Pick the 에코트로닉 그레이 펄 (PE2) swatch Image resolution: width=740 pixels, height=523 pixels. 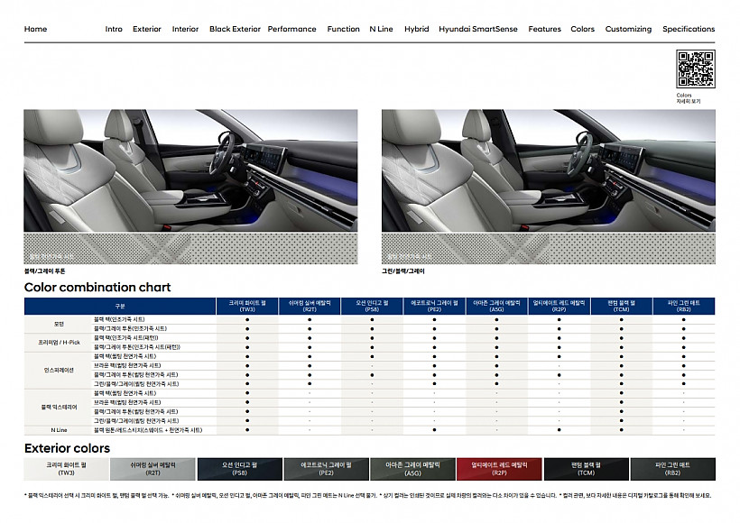326,469
